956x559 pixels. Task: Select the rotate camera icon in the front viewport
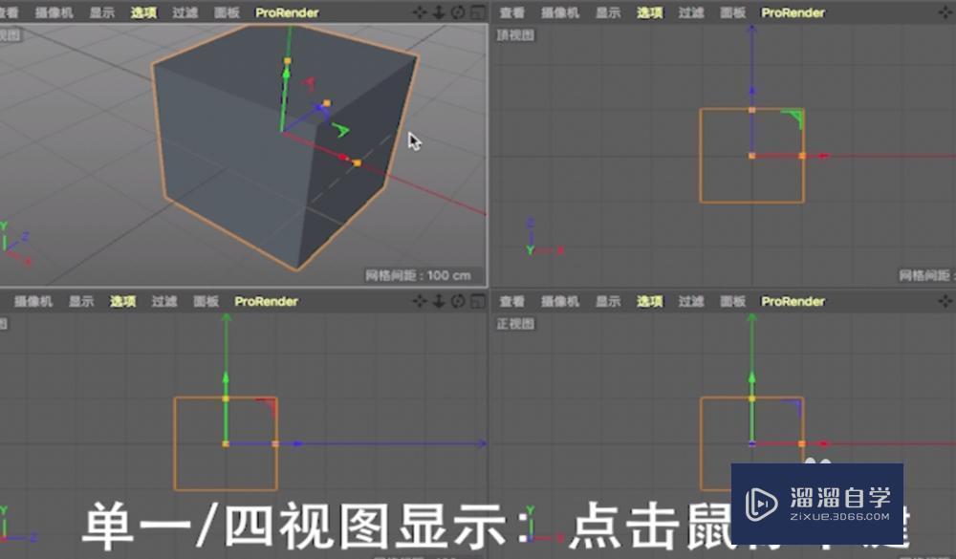[955, 301]
